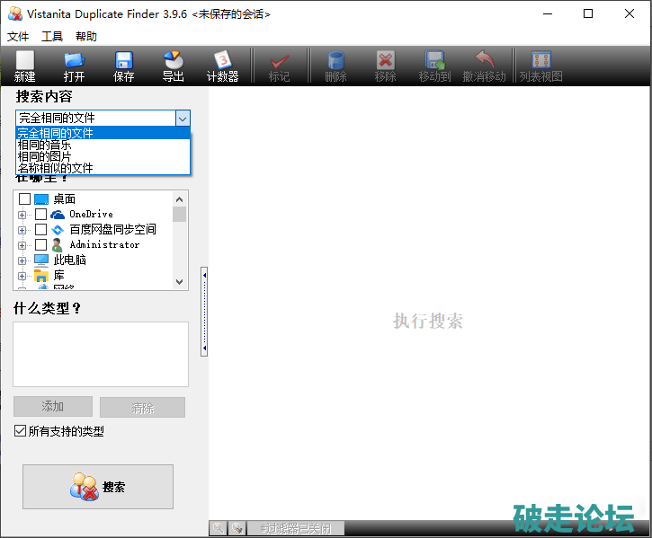
Task: Click the 添加 button
Action: click(x=53, y=407)
